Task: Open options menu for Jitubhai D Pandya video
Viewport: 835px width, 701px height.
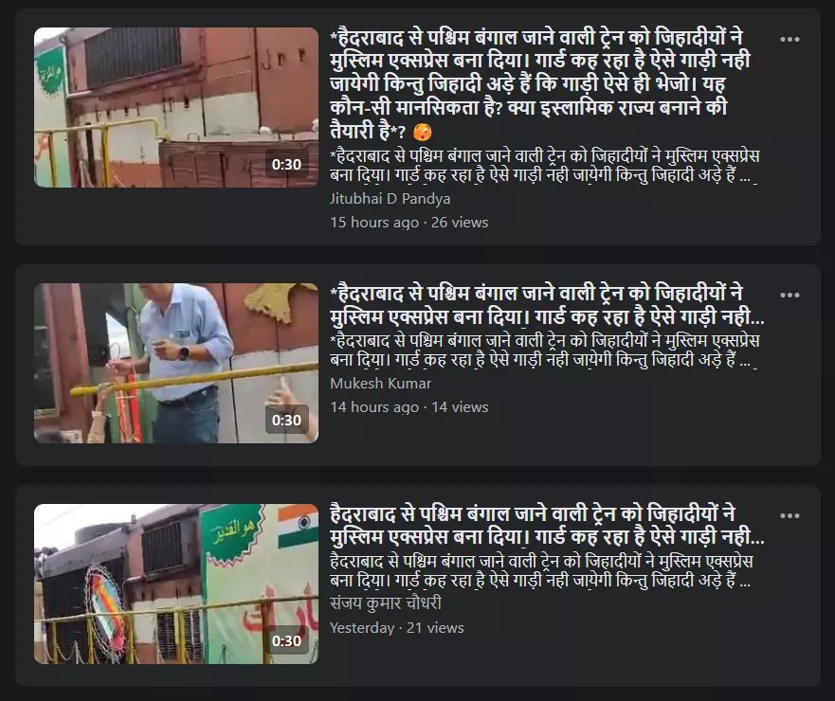Action: tap(790, 40)
